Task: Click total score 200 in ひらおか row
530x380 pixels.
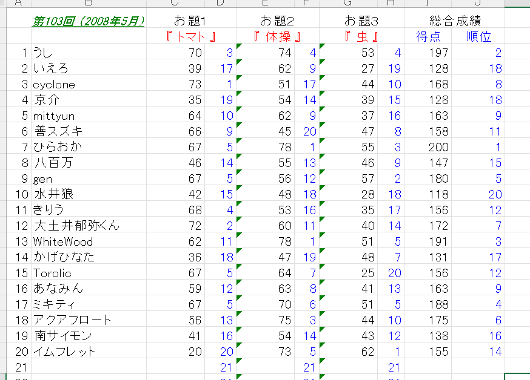Action: point(428,147)
